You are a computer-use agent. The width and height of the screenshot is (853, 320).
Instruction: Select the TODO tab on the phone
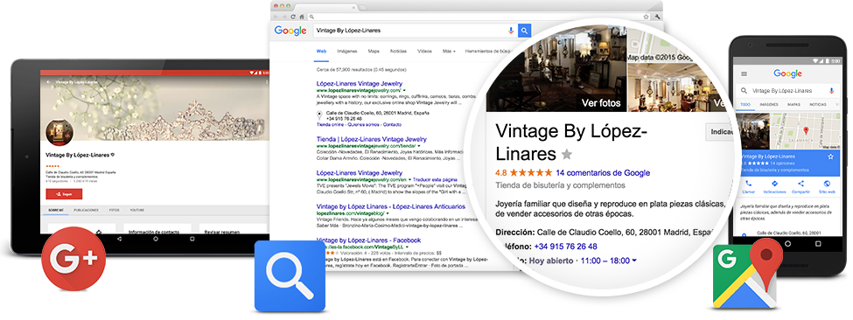click(x=745, y=104)
